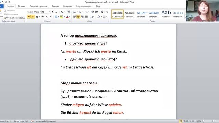Toggle subscript formatting
The height and width of the screenshot is (123, 219).
click(x=47, y=17)
